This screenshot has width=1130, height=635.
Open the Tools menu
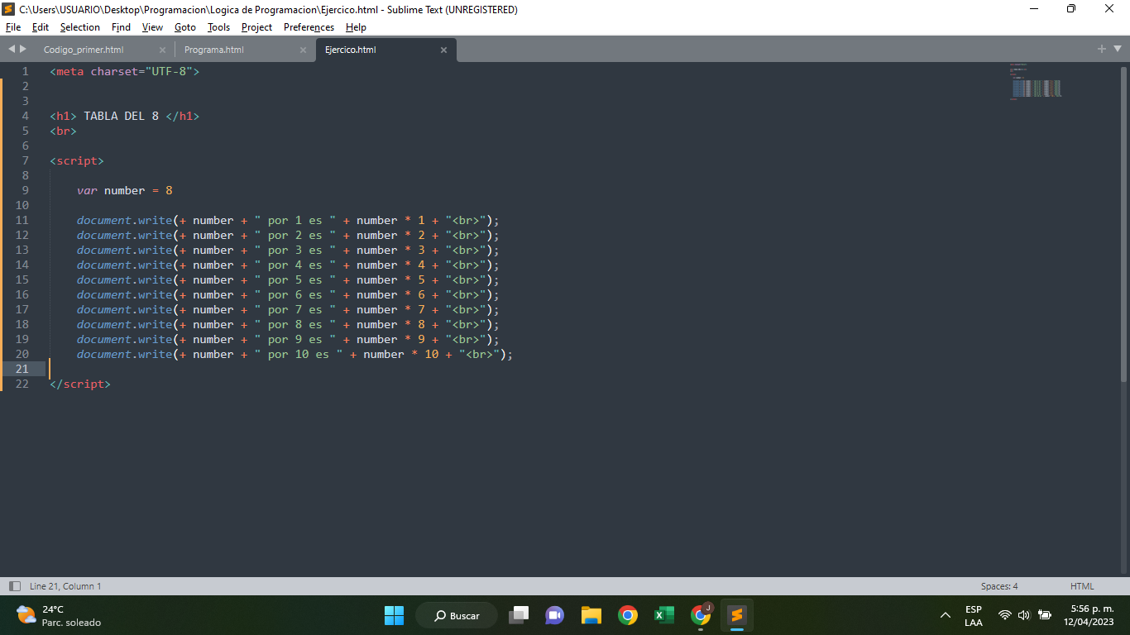218,27
